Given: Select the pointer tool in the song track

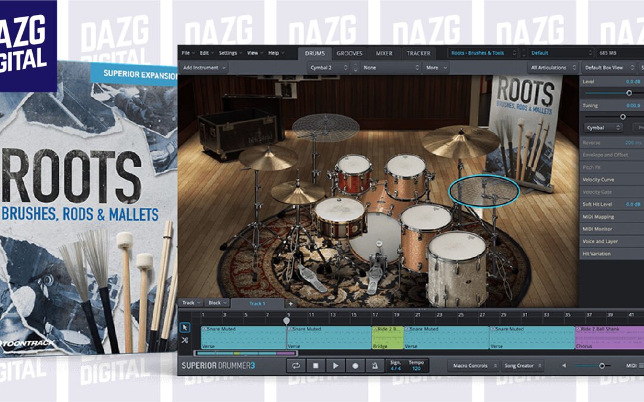Looking at the screenshot, I should tap(185, 328).
